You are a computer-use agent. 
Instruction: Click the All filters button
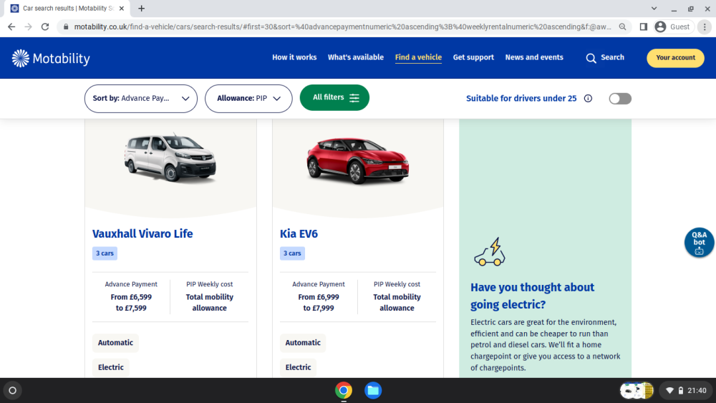(x=334, y=97)
